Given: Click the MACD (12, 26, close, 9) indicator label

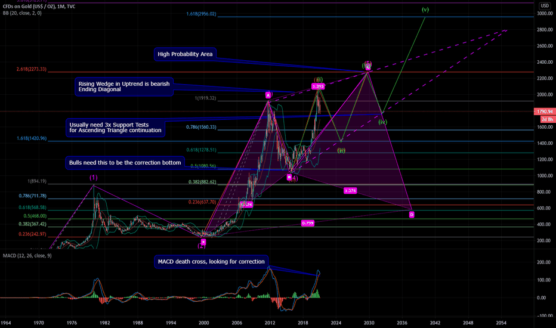Looking at the screenshot, I should pyautogui.click(x=27, y=256).
